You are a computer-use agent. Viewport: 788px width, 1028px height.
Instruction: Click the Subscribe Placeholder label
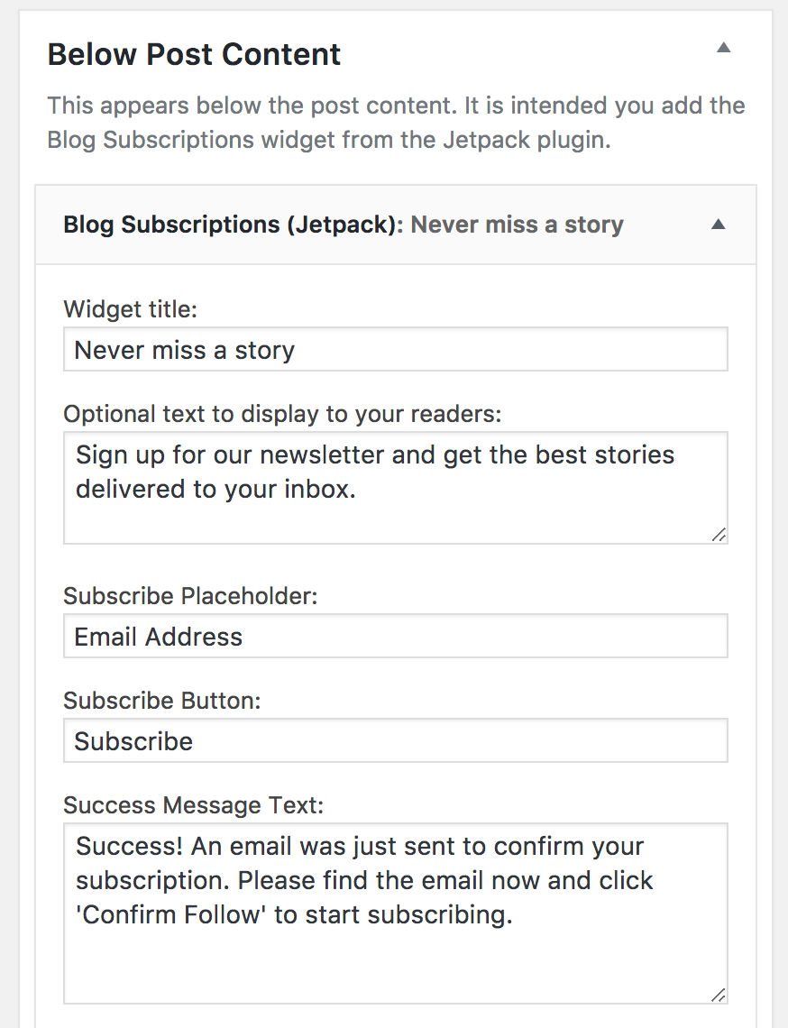pos(191,596)
